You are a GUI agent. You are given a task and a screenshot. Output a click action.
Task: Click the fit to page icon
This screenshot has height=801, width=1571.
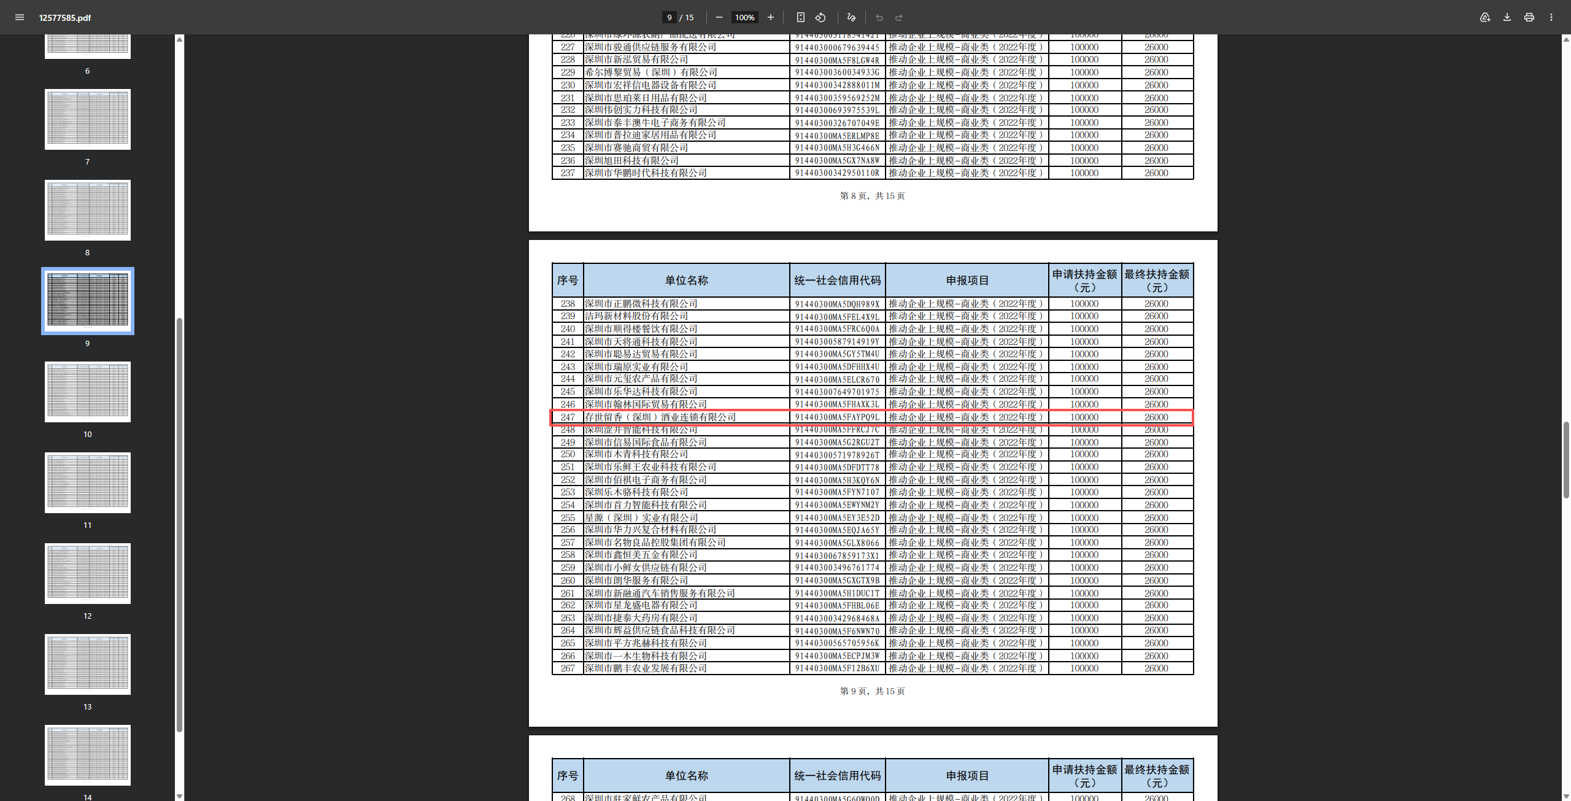[801, 17]
